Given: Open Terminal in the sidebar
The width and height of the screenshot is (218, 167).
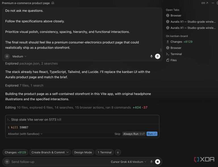Looking at the screenshot, I should pos(174,54).
